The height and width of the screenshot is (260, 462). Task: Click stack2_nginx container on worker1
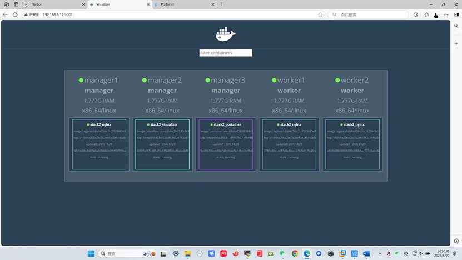[289, 144]
